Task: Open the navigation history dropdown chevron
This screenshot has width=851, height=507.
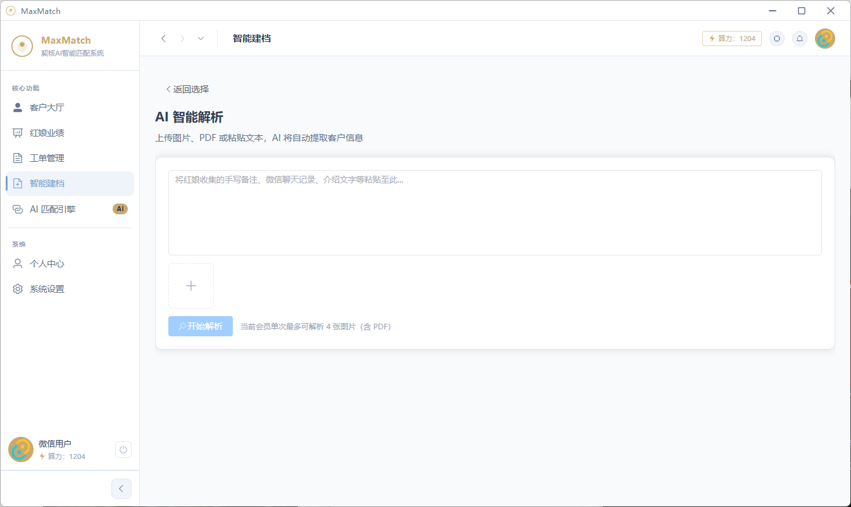Action: [x=201, y=39]
